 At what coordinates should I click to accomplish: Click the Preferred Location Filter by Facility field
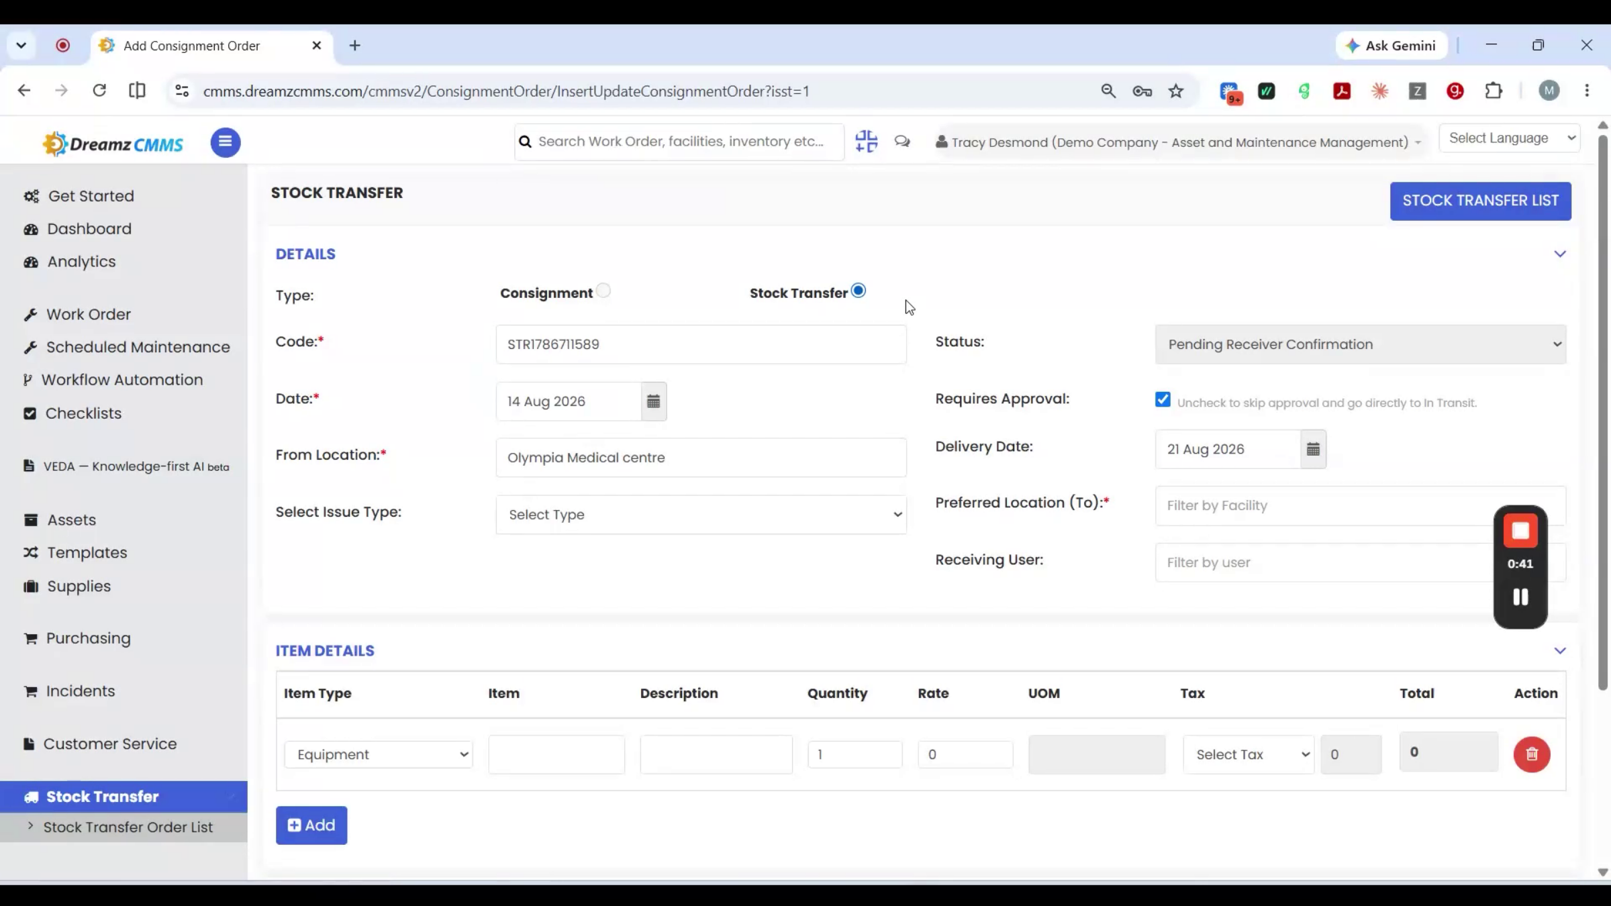[x=1361, y=505]
